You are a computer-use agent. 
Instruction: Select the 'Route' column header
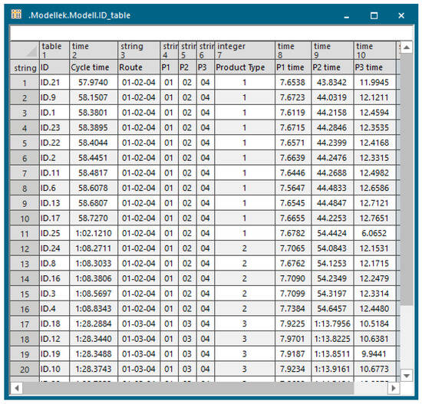pos(139,67)
